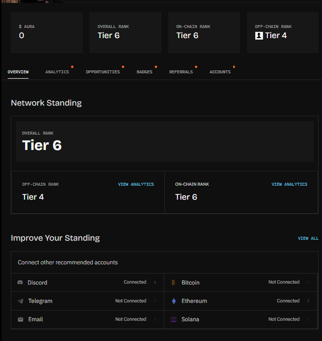Click the Ethereum account label
Image resolution: width=322 pixels, height=341 pixels.
pos(194,301)
